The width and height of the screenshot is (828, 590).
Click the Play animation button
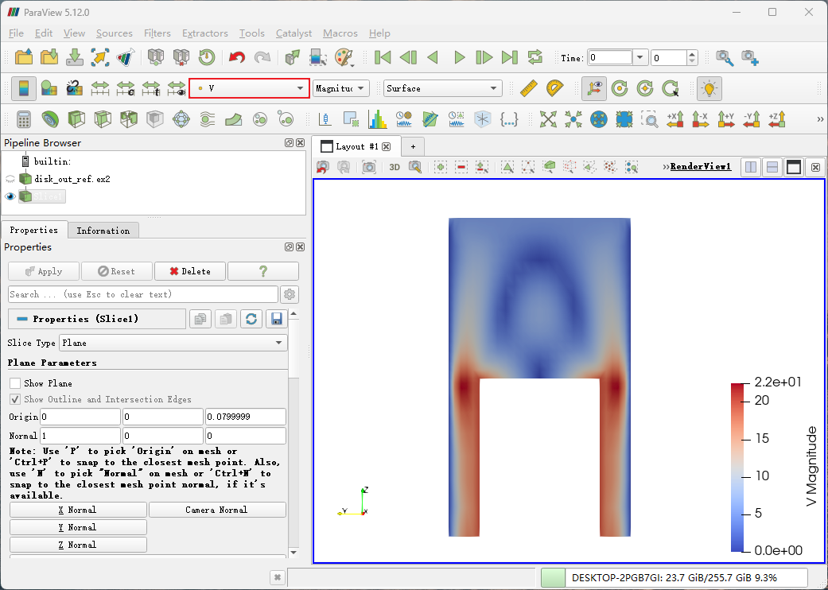[x=459, y=57]
